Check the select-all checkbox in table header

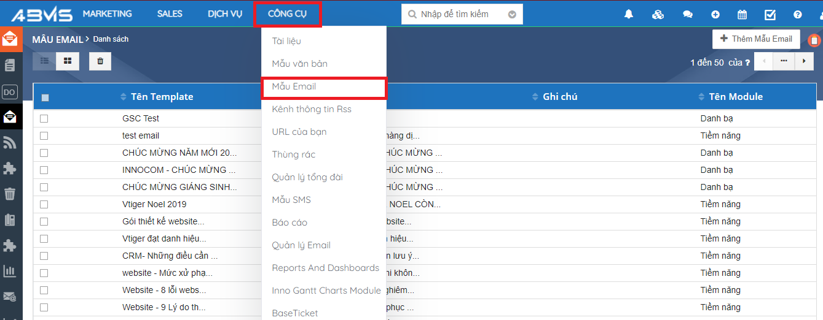(x=45, y=97)
